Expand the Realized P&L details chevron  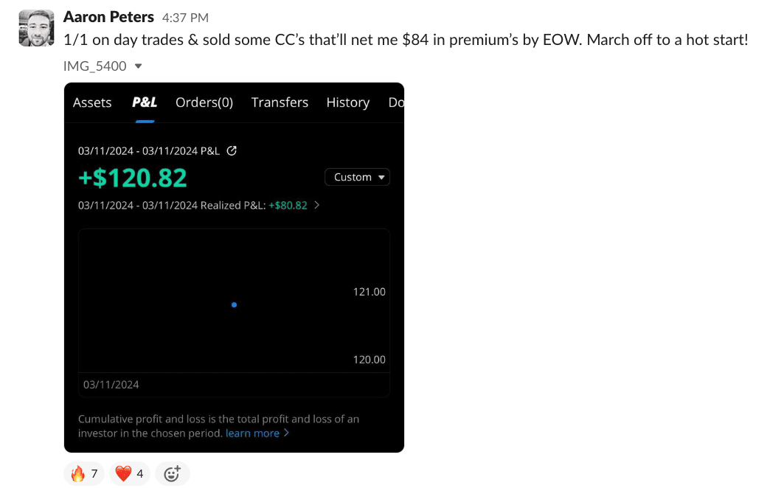[x=317, y=206]
